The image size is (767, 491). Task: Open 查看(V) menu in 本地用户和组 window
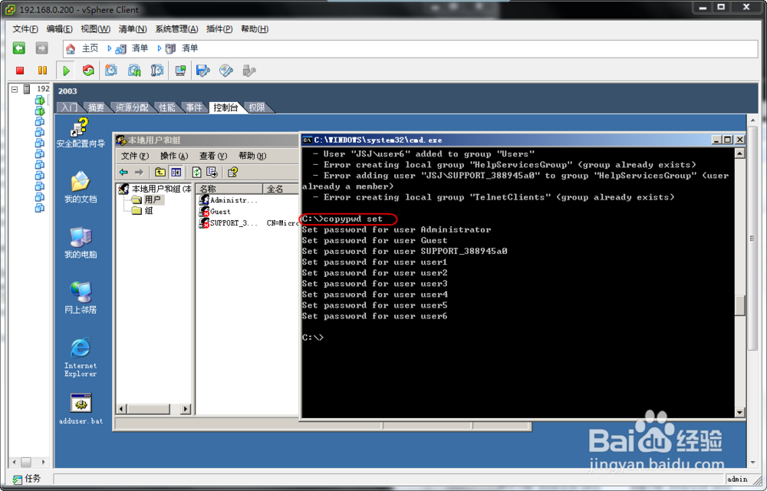coord(213,156)
